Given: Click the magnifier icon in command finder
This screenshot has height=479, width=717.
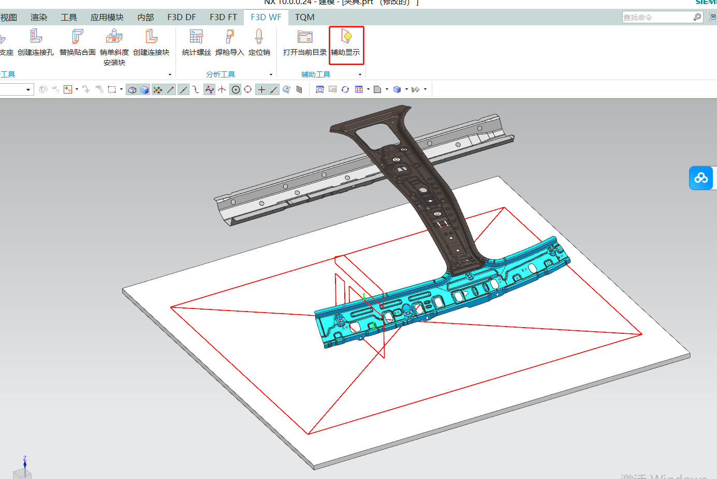Looking at the screenshot, I should tap(697, 17).
